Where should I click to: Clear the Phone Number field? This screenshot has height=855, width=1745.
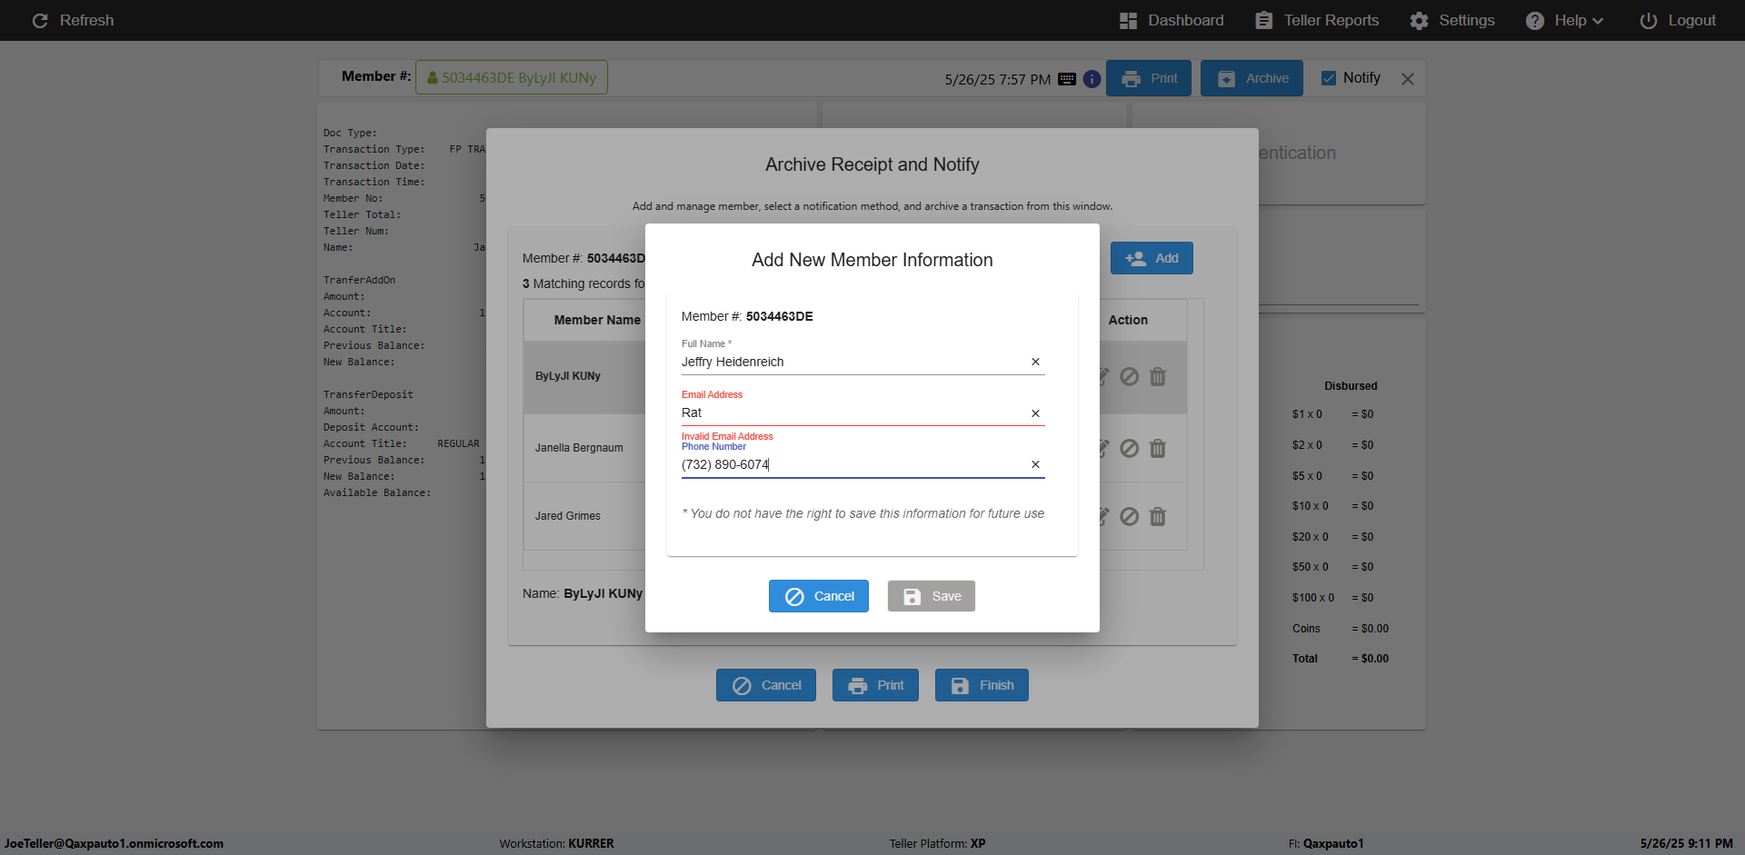click(x=1035, y=464)
